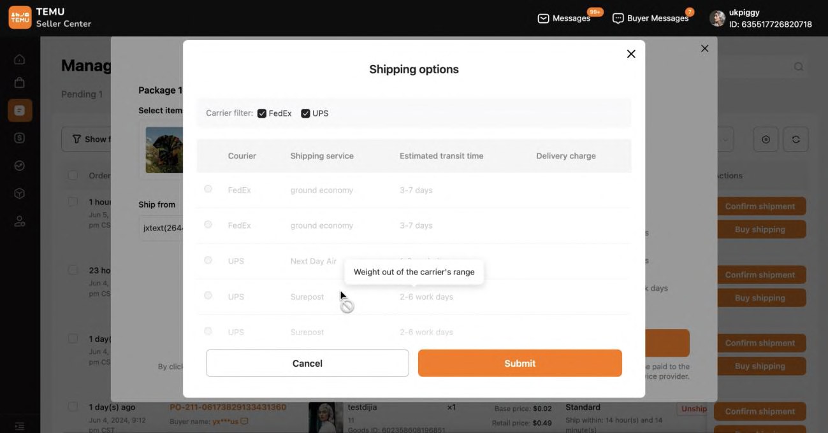828x433 pixels.
Task: Open order link PO-211-06173829133431360
Action: click(x=228, y=407)
